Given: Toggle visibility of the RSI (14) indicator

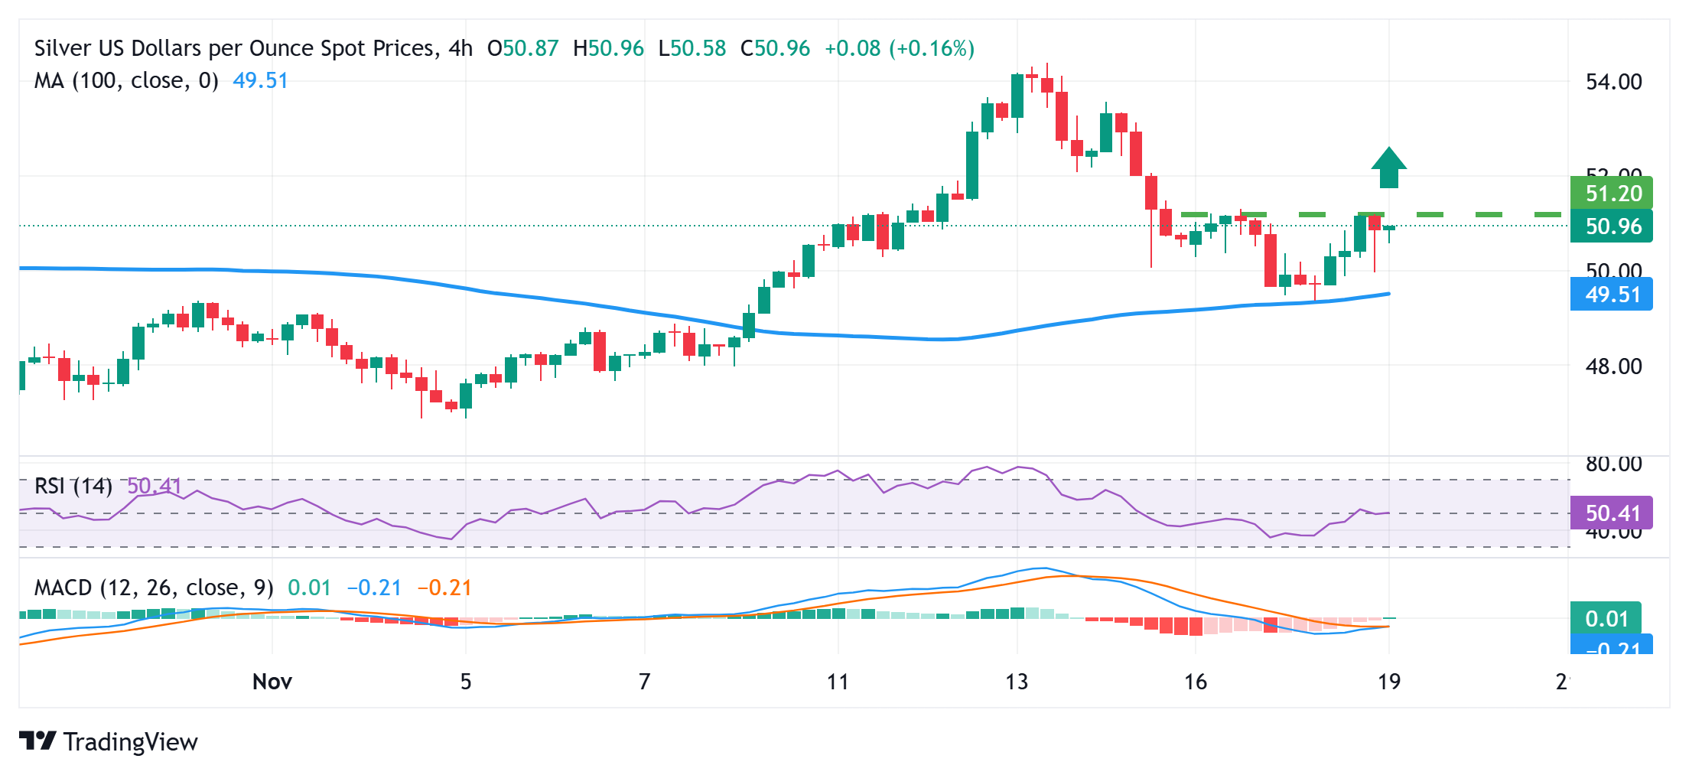Looking at the screenshot, I should click(73, 487).
